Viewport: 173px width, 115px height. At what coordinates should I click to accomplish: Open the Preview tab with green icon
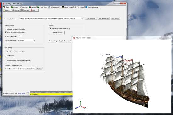pyautogui.click(x=14, y=7)
